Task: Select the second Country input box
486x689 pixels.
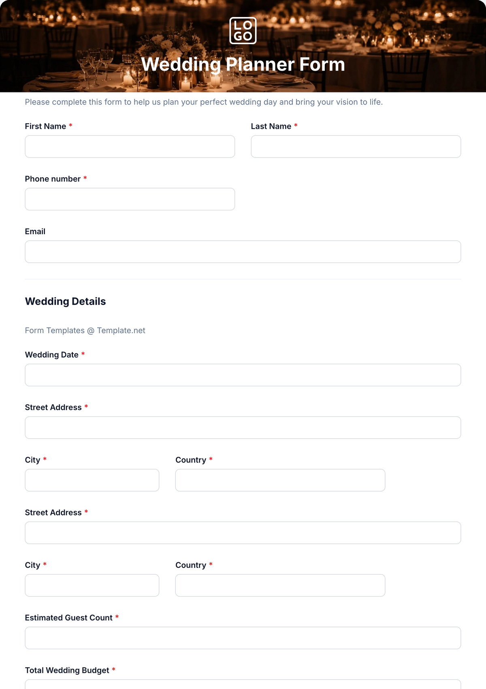Action: pyautogui.click(x=280, y=585)
